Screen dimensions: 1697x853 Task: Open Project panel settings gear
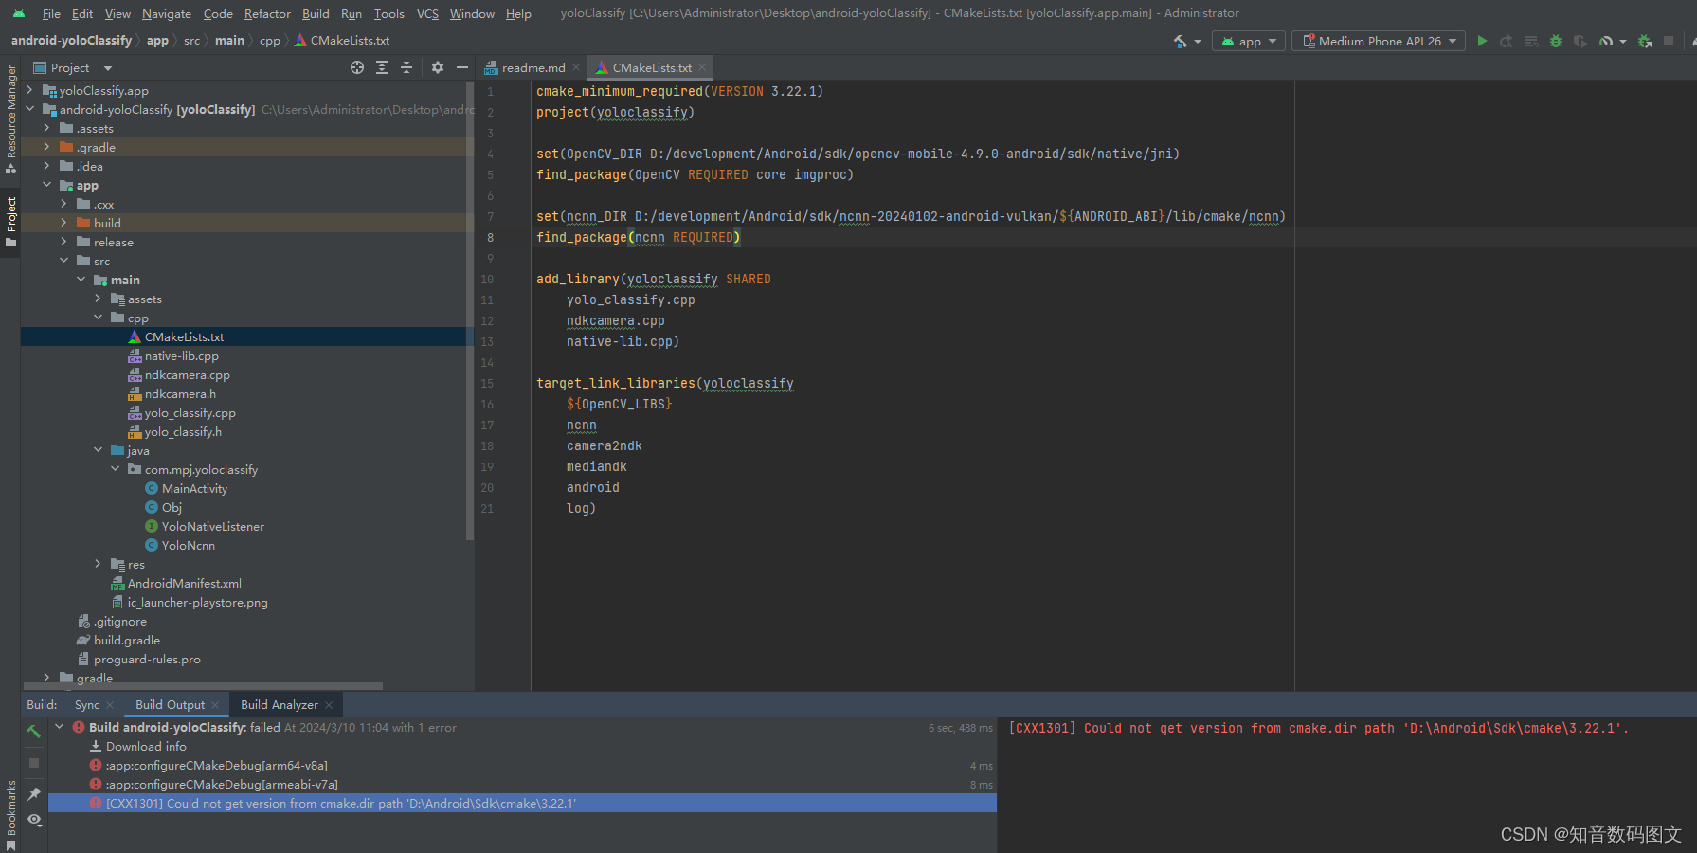click(437, 67)
